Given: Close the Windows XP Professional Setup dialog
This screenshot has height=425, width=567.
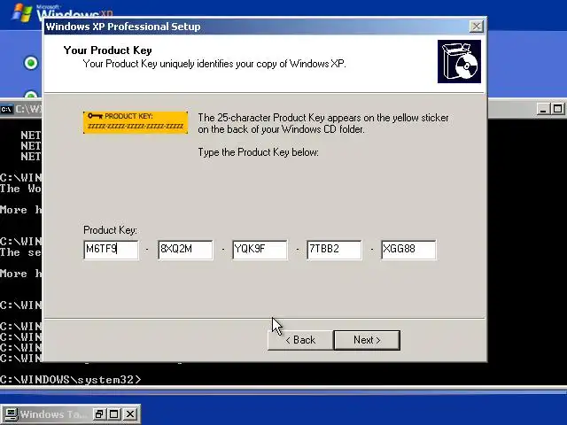Looking at the screenshot, I should pyautogui.click(x=477, y=27).
